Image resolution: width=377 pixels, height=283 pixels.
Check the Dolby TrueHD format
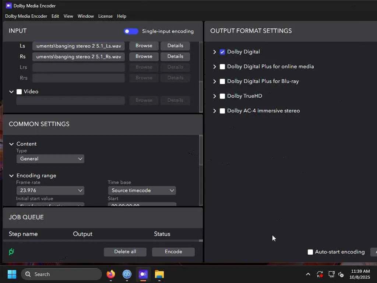222,96
